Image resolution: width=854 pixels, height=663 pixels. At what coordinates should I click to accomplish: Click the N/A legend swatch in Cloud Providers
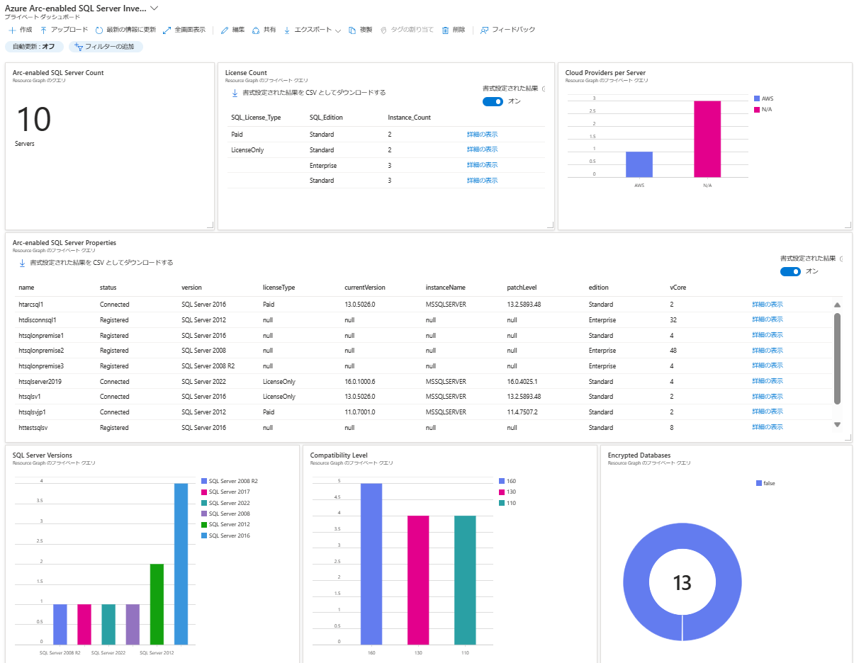757,110
